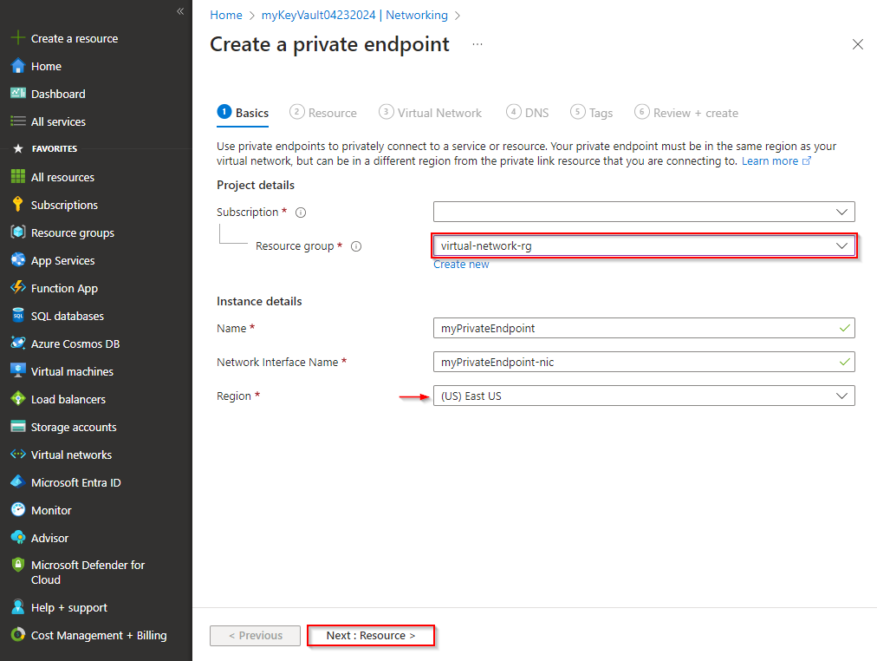Open the Subscriptions blade
877x661 pixels.
coord(66,204)
